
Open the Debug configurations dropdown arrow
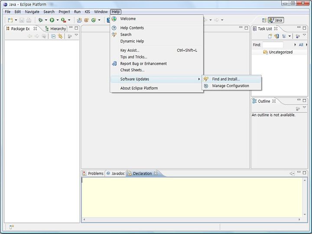coord(46,20)
